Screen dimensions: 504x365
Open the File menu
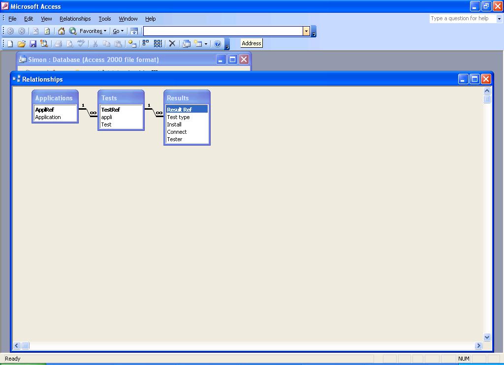(x=12, y=19)
